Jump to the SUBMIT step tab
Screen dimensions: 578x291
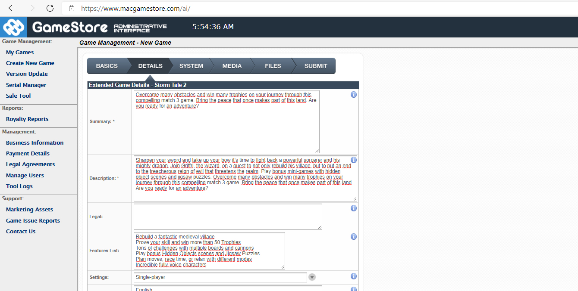[316, 66]
